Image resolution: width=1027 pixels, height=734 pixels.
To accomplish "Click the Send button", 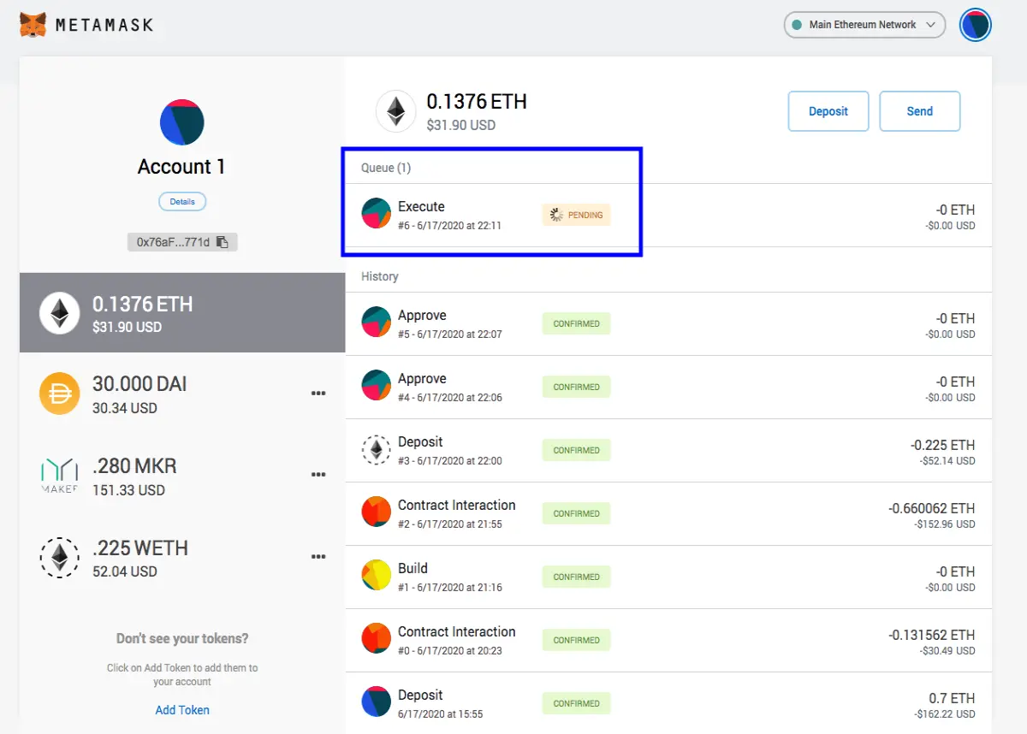I will coord(920,111).
